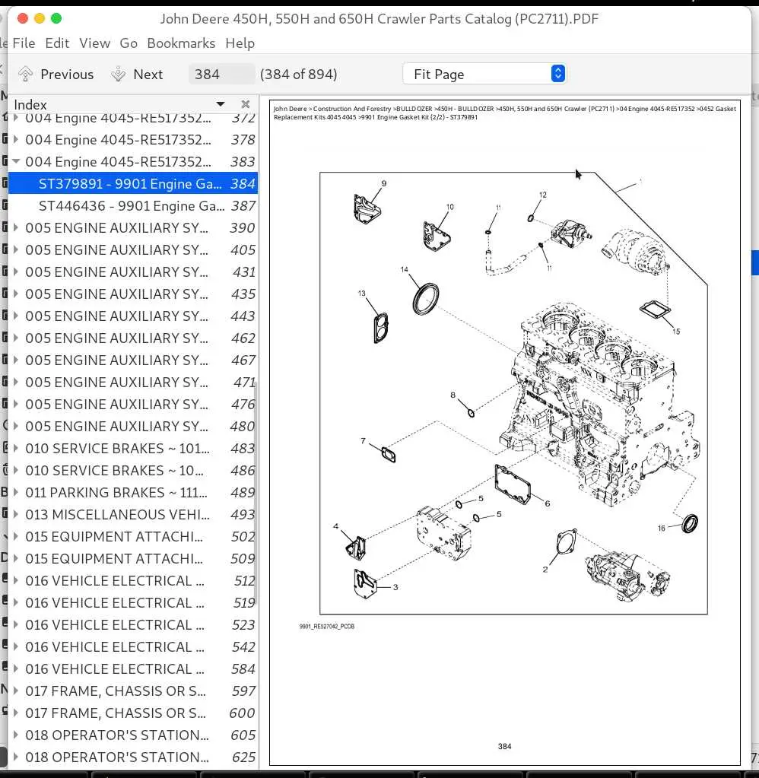Click the Next button label
Screen dimensions: 759x778
click(x=148, y=75)
